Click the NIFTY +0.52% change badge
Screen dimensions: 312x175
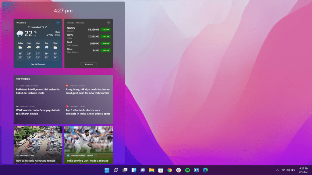[106, 36]
